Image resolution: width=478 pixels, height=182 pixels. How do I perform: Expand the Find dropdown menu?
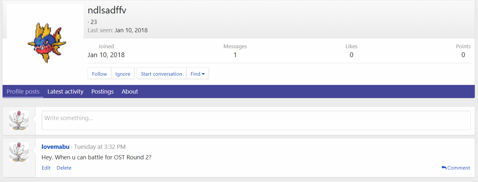pyautogui.click(x=197, y=74)
